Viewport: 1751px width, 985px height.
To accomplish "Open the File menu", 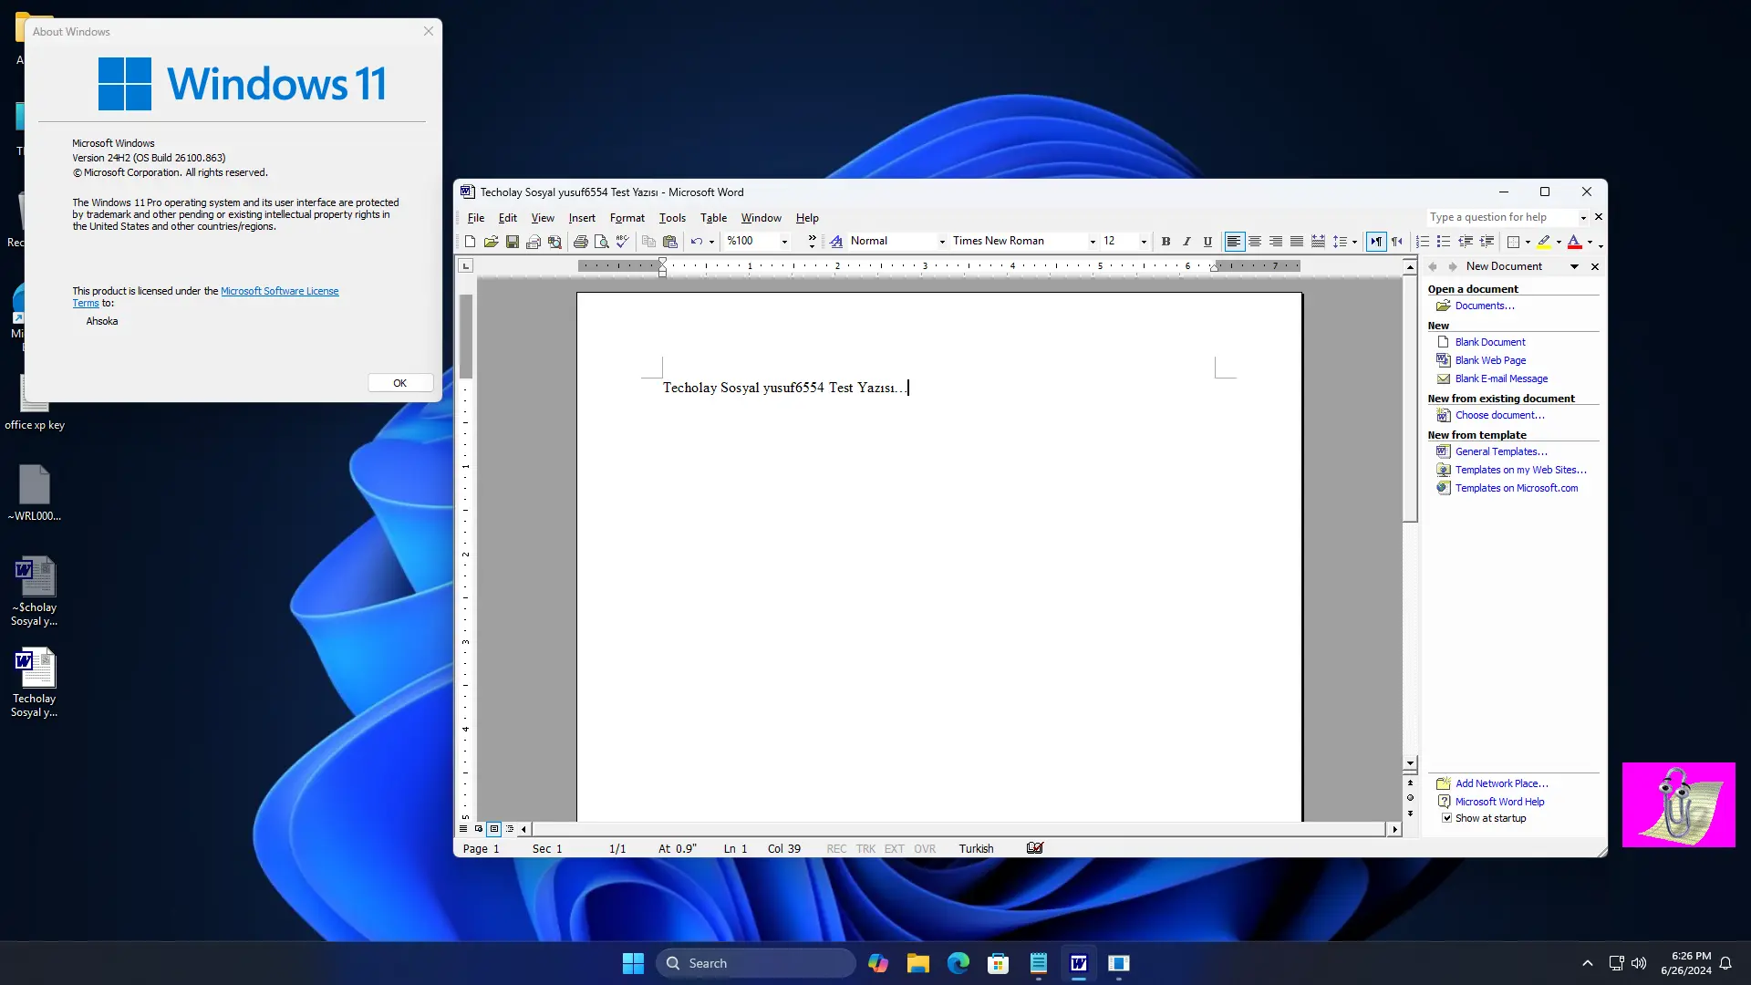I will point(476,218).
